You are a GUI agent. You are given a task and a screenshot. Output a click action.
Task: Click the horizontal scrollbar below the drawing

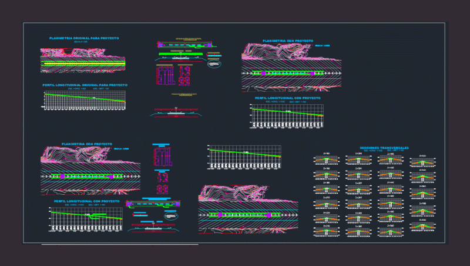coord(120,244)
